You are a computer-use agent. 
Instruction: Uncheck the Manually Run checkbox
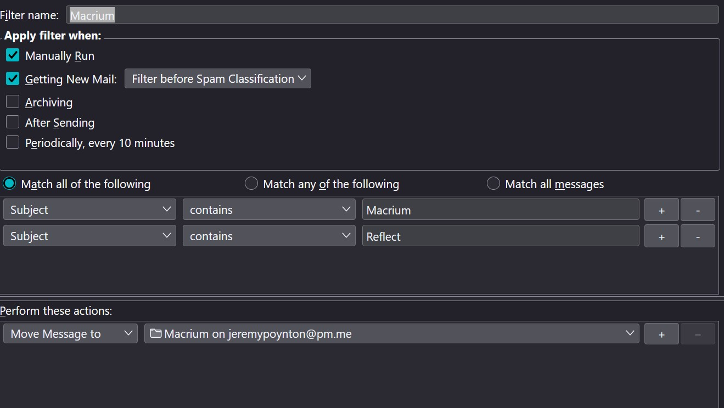point(13,55)
